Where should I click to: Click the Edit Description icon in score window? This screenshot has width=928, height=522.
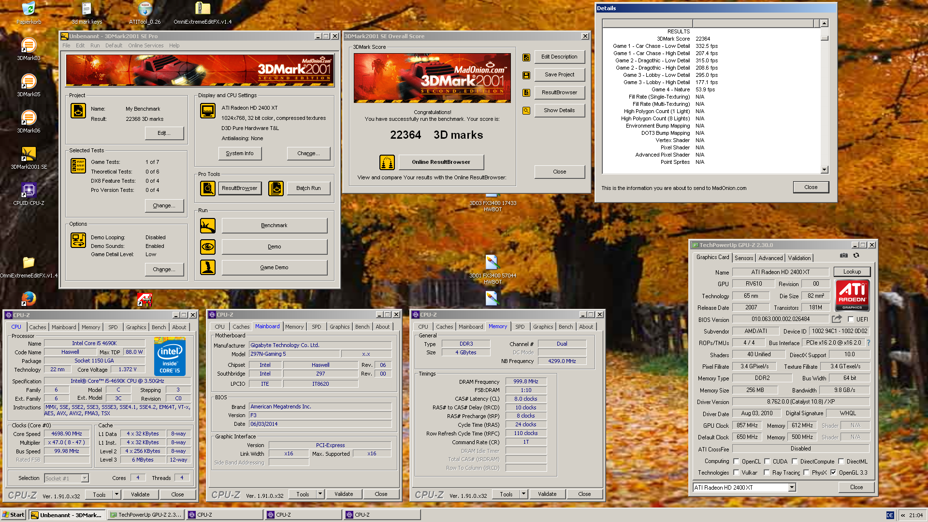point(526,57)
